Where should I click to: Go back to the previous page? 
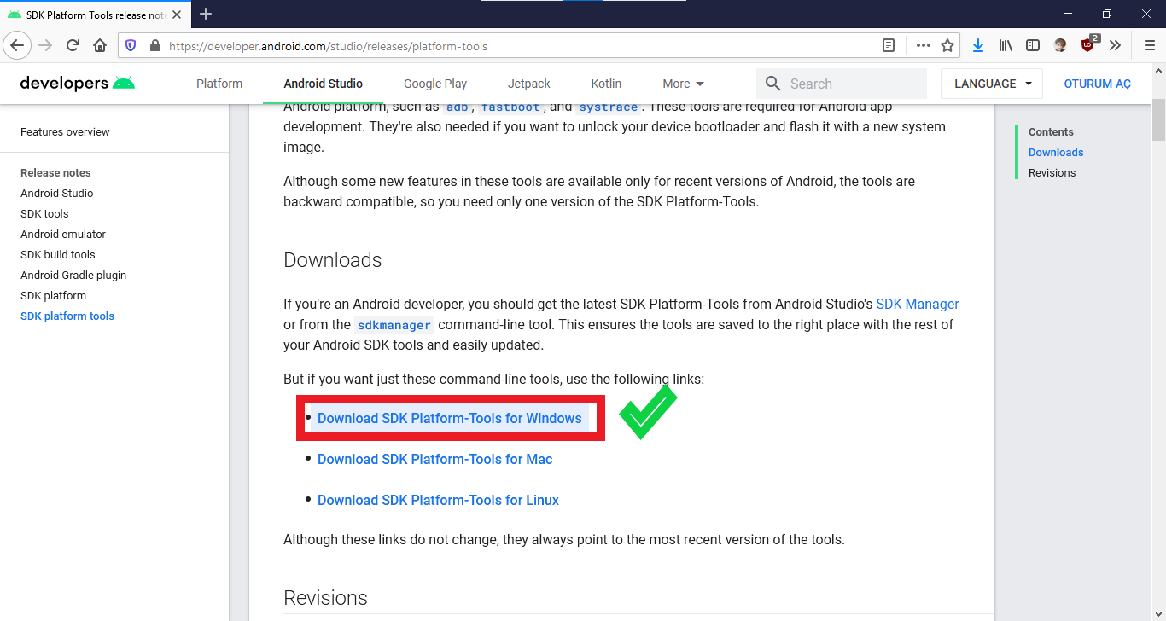pos(18,46)
